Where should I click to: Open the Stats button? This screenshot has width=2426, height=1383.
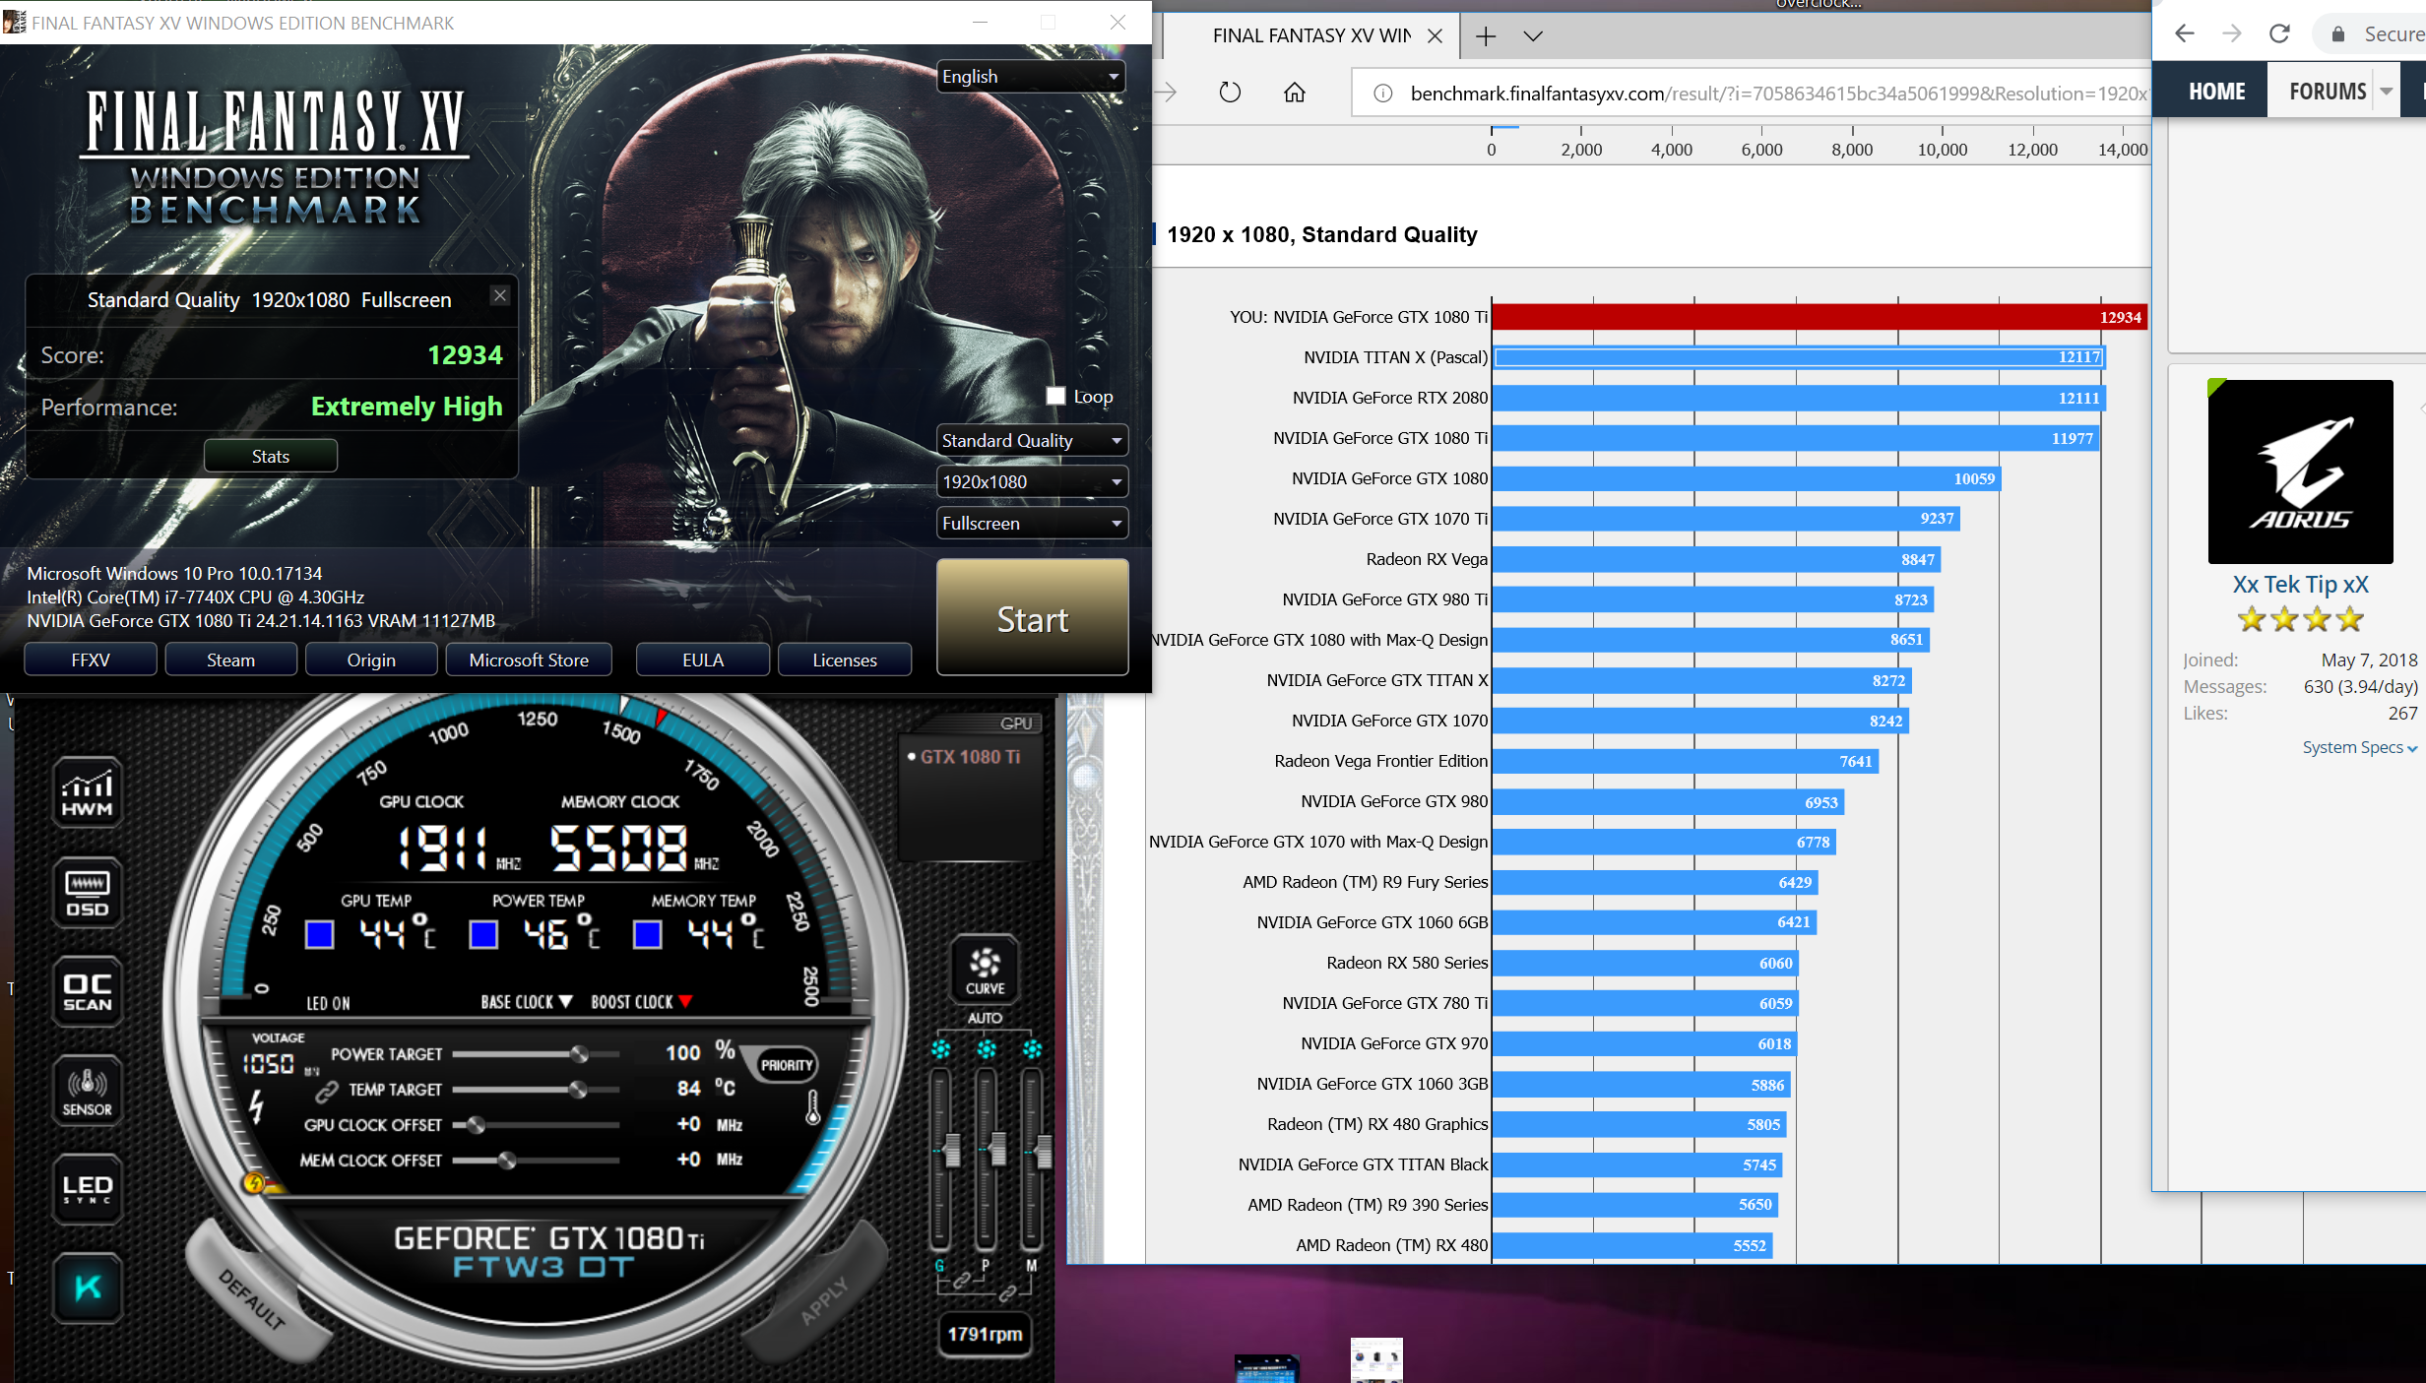click(271, 457)
